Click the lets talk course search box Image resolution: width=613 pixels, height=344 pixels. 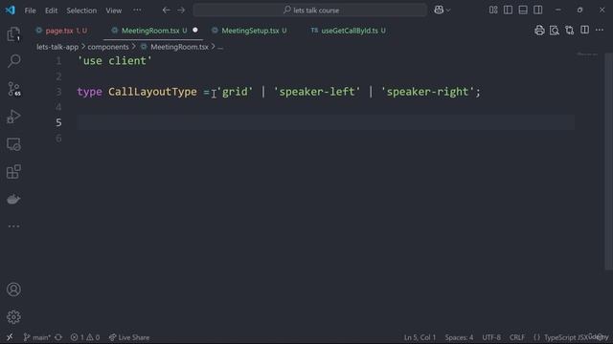click(x=310, y=11)
